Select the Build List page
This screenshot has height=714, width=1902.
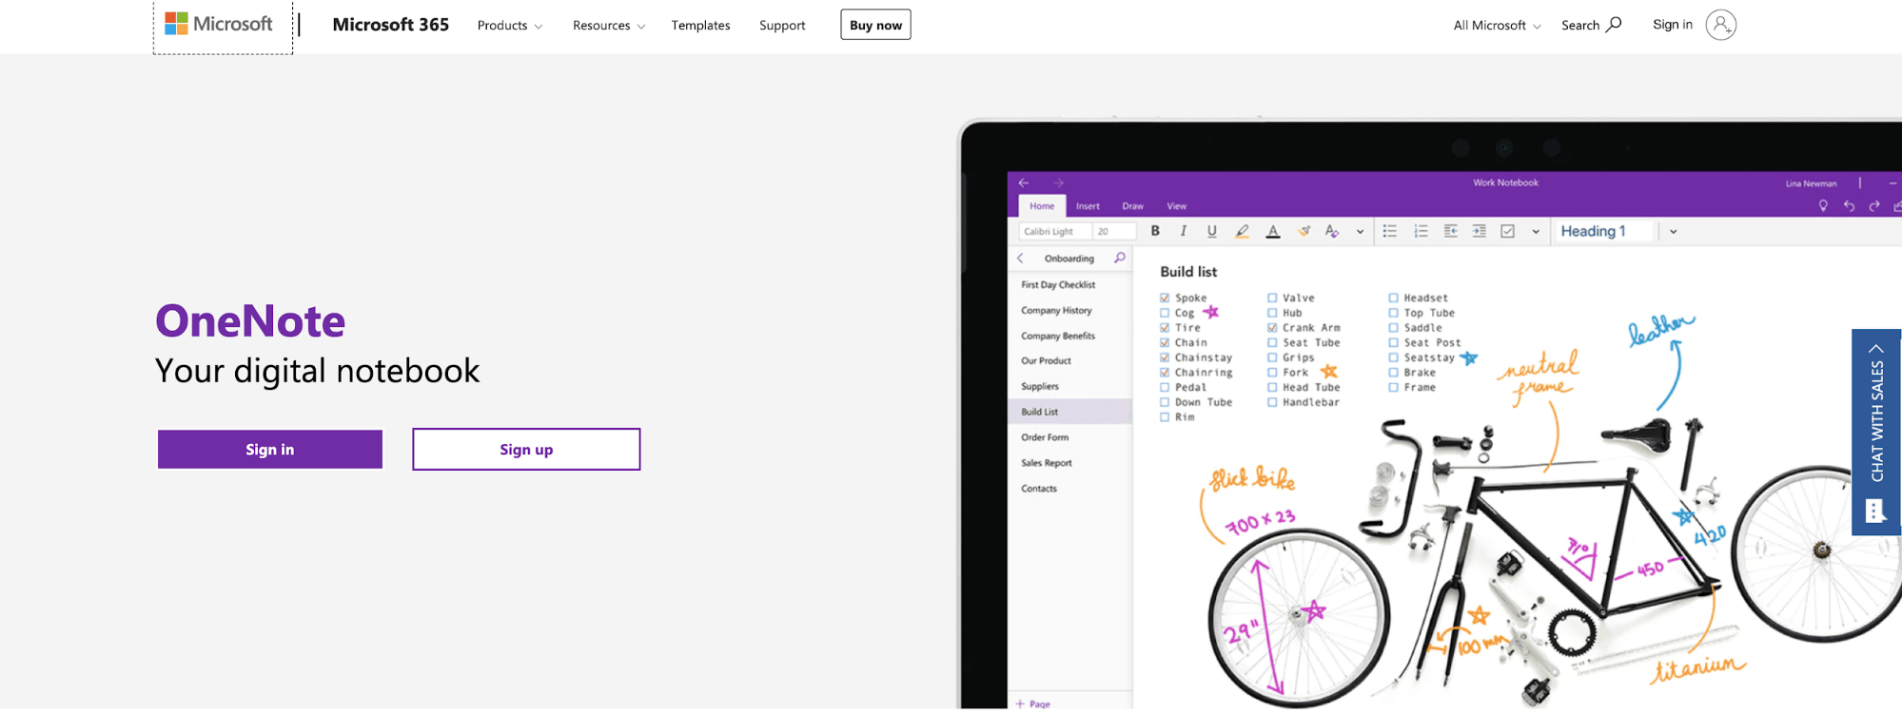click(1070, 412)
